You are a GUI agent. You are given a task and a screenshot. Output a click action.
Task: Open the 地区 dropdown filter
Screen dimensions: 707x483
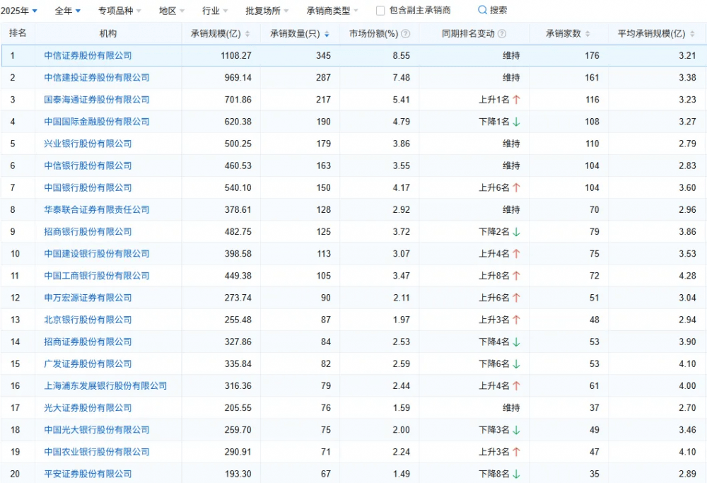(x=167, y=10)
